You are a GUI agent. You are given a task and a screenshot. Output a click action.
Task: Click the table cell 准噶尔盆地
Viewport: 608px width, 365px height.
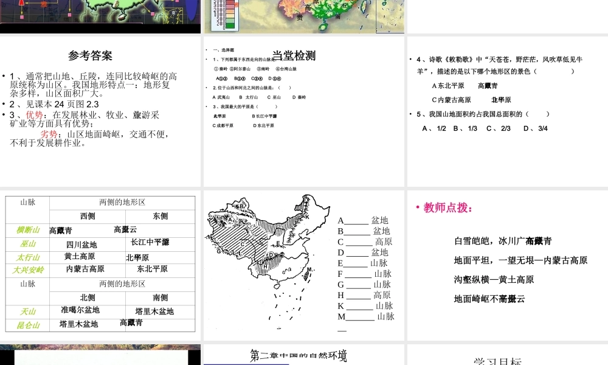coord(80,310)
